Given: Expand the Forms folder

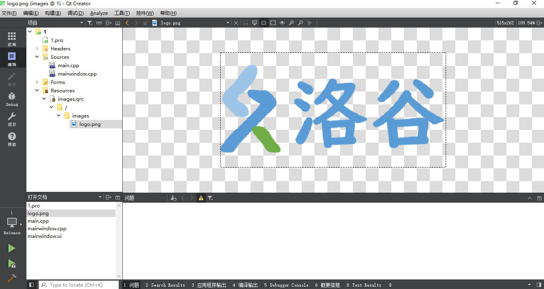Looking at the screenshot, I should click(x=37, y=82).
